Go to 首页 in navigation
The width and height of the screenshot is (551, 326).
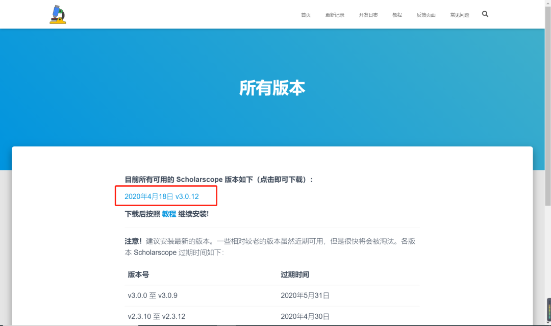306,15
